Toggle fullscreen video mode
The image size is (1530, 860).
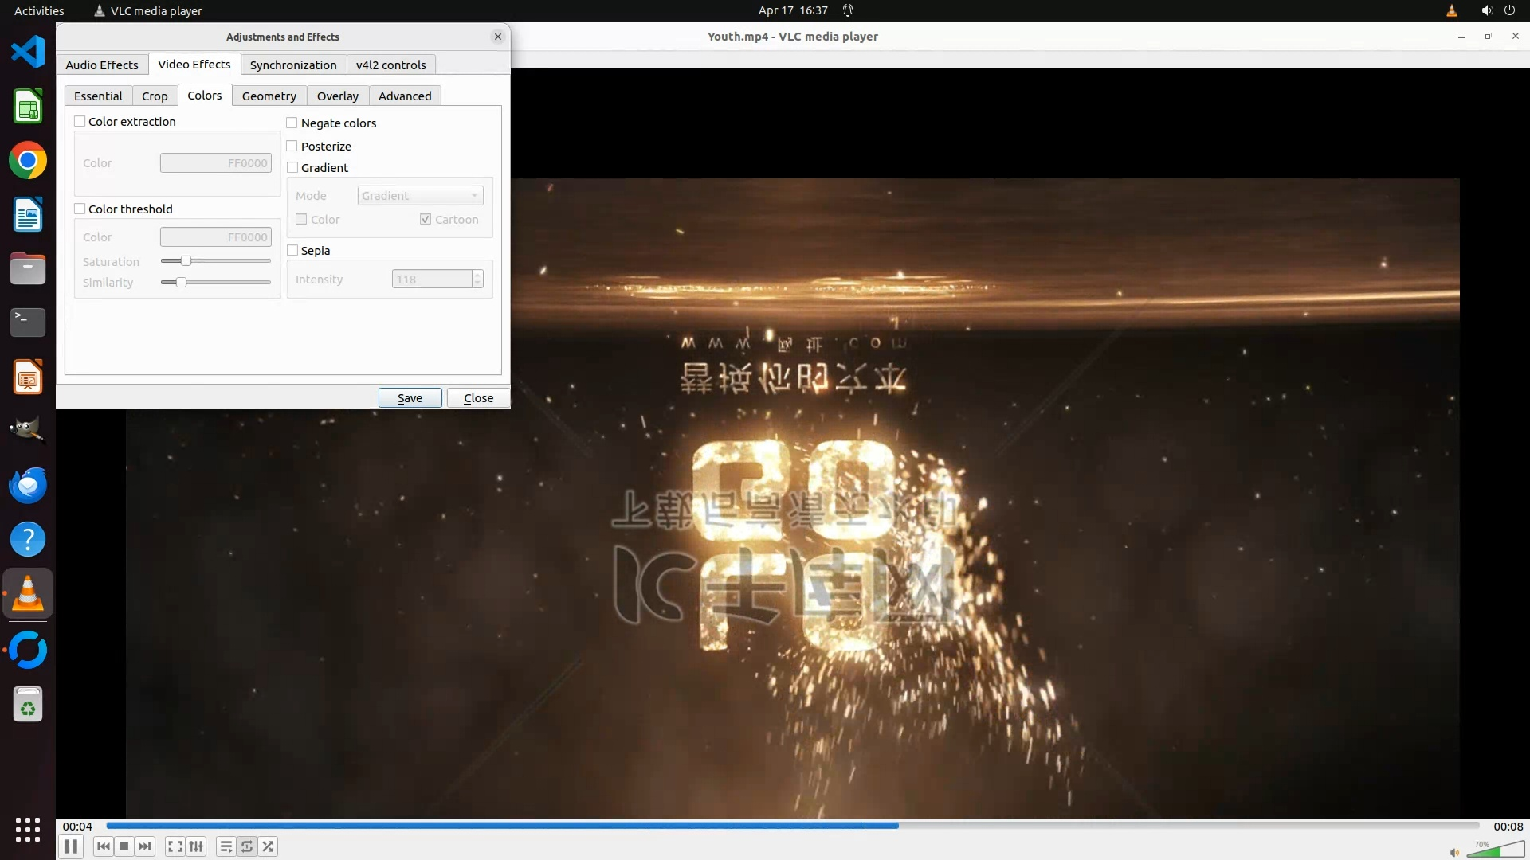(175, 846)
